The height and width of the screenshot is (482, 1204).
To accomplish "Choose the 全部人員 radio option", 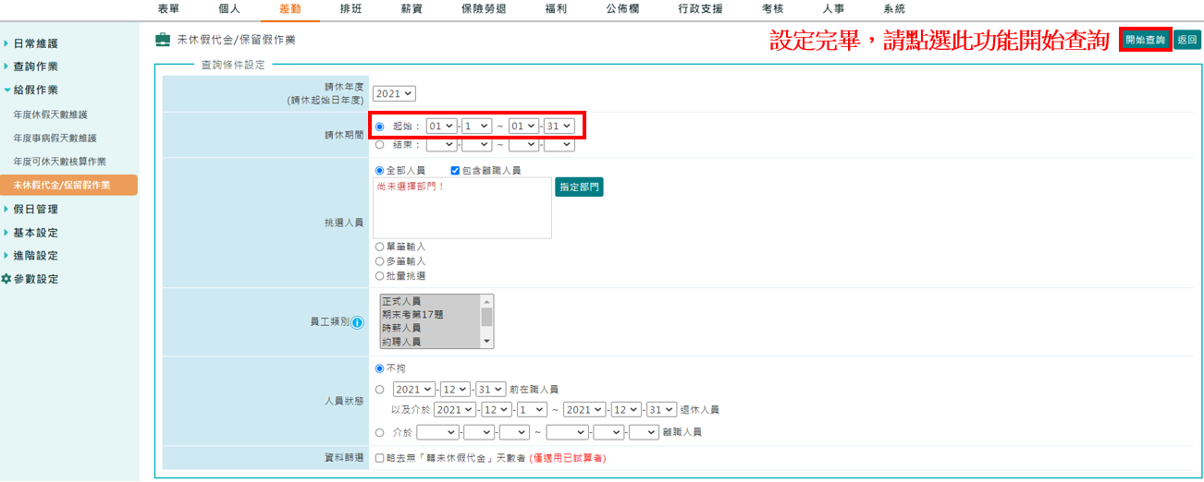I will click(380, 171).
